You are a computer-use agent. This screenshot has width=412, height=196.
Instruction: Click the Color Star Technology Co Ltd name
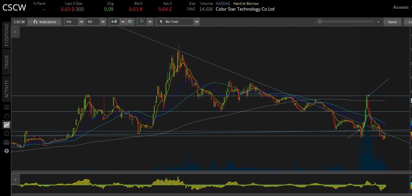pos(245,9)
